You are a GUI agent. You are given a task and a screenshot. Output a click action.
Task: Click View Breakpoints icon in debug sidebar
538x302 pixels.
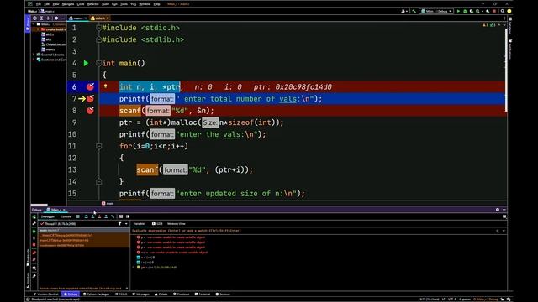tap(34, 253)
